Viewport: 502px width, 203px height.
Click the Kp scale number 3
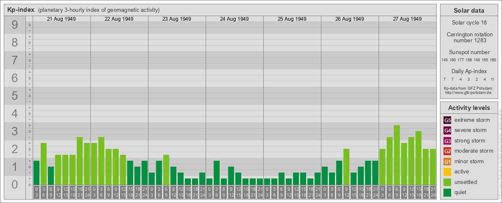point(15,131)
